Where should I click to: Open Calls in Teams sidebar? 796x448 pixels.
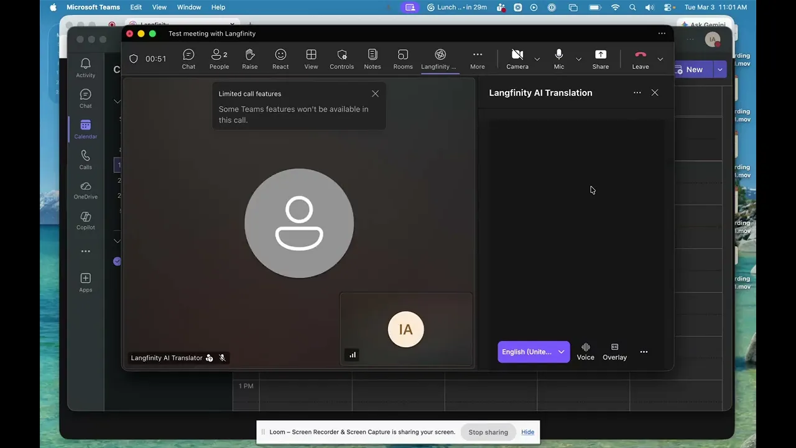pyautogui.click(x=86, y=160)
